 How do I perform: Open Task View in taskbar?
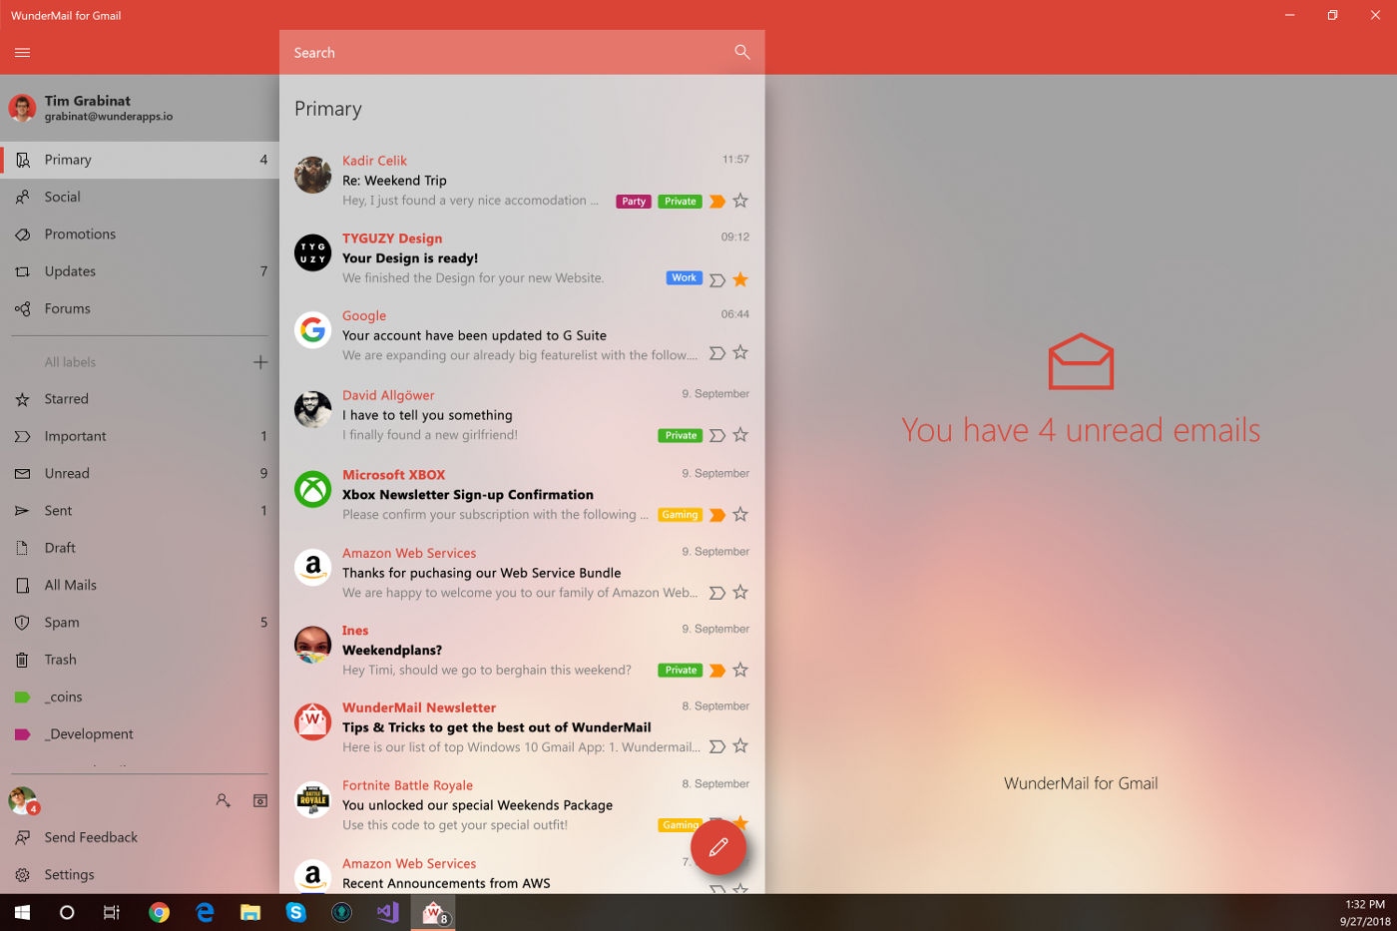pos(112,912)
